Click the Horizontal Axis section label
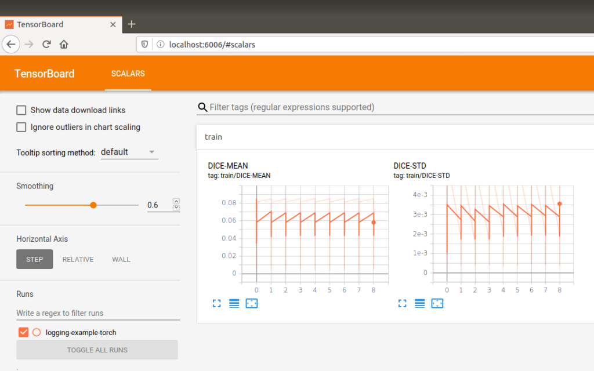594x371 pixels. click(x=42, y=239)
